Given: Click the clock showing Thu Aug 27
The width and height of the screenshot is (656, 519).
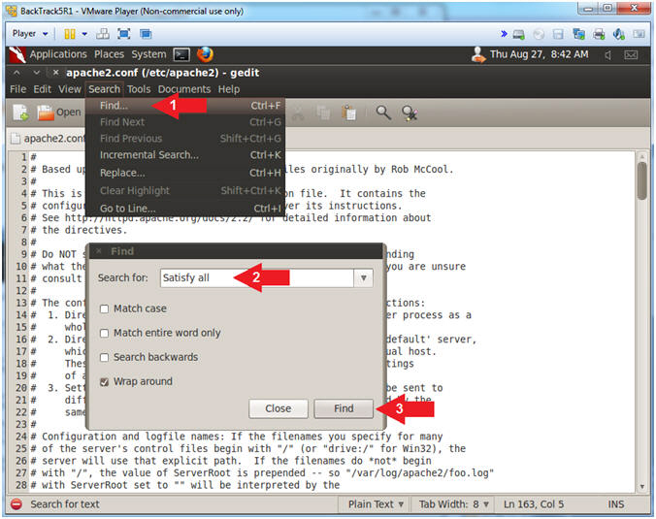Looking at the screenshot, I should pyautogui.click(x=539, y=54).
